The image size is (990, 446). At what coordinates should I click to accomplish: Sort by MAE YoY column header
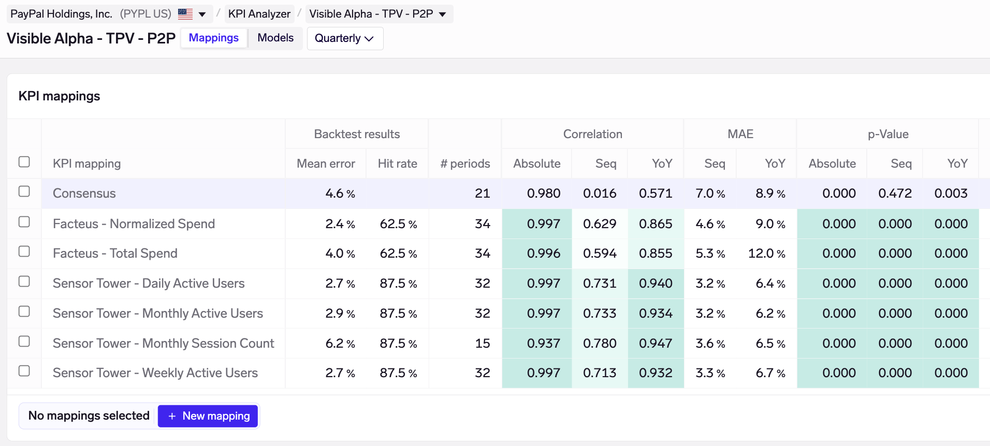775,163
